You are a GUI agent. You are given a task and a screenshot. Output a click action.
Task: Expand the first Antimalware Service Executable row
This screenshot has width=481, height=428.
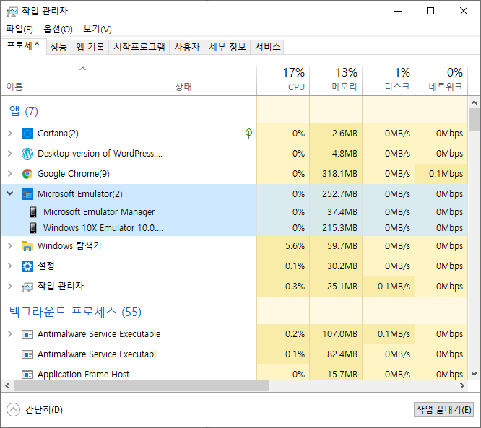10,334
